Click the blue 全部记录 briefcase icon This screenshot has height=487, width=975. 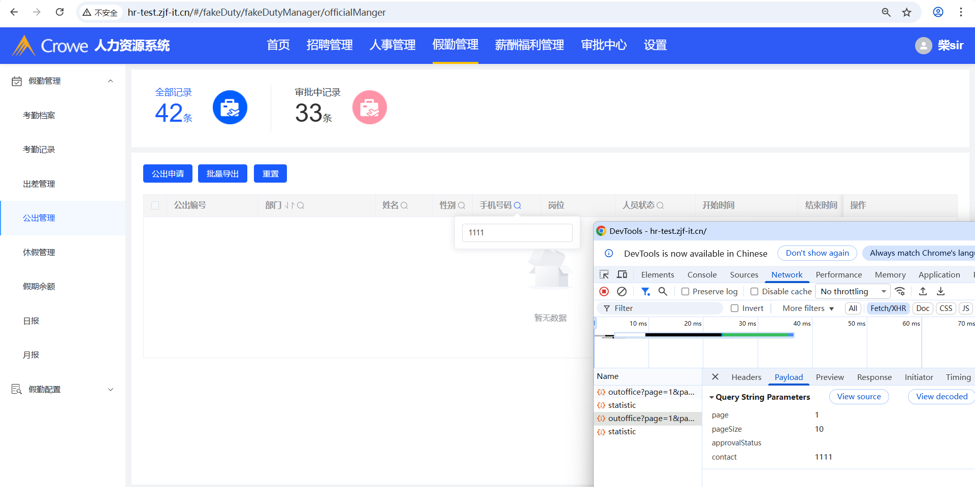230,107
